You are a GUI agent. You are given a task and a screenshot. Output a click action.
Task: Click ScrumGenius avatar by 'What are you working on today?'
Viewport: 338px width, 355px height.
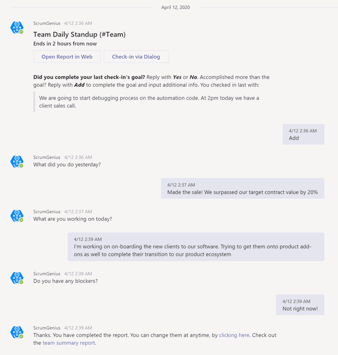17,216
